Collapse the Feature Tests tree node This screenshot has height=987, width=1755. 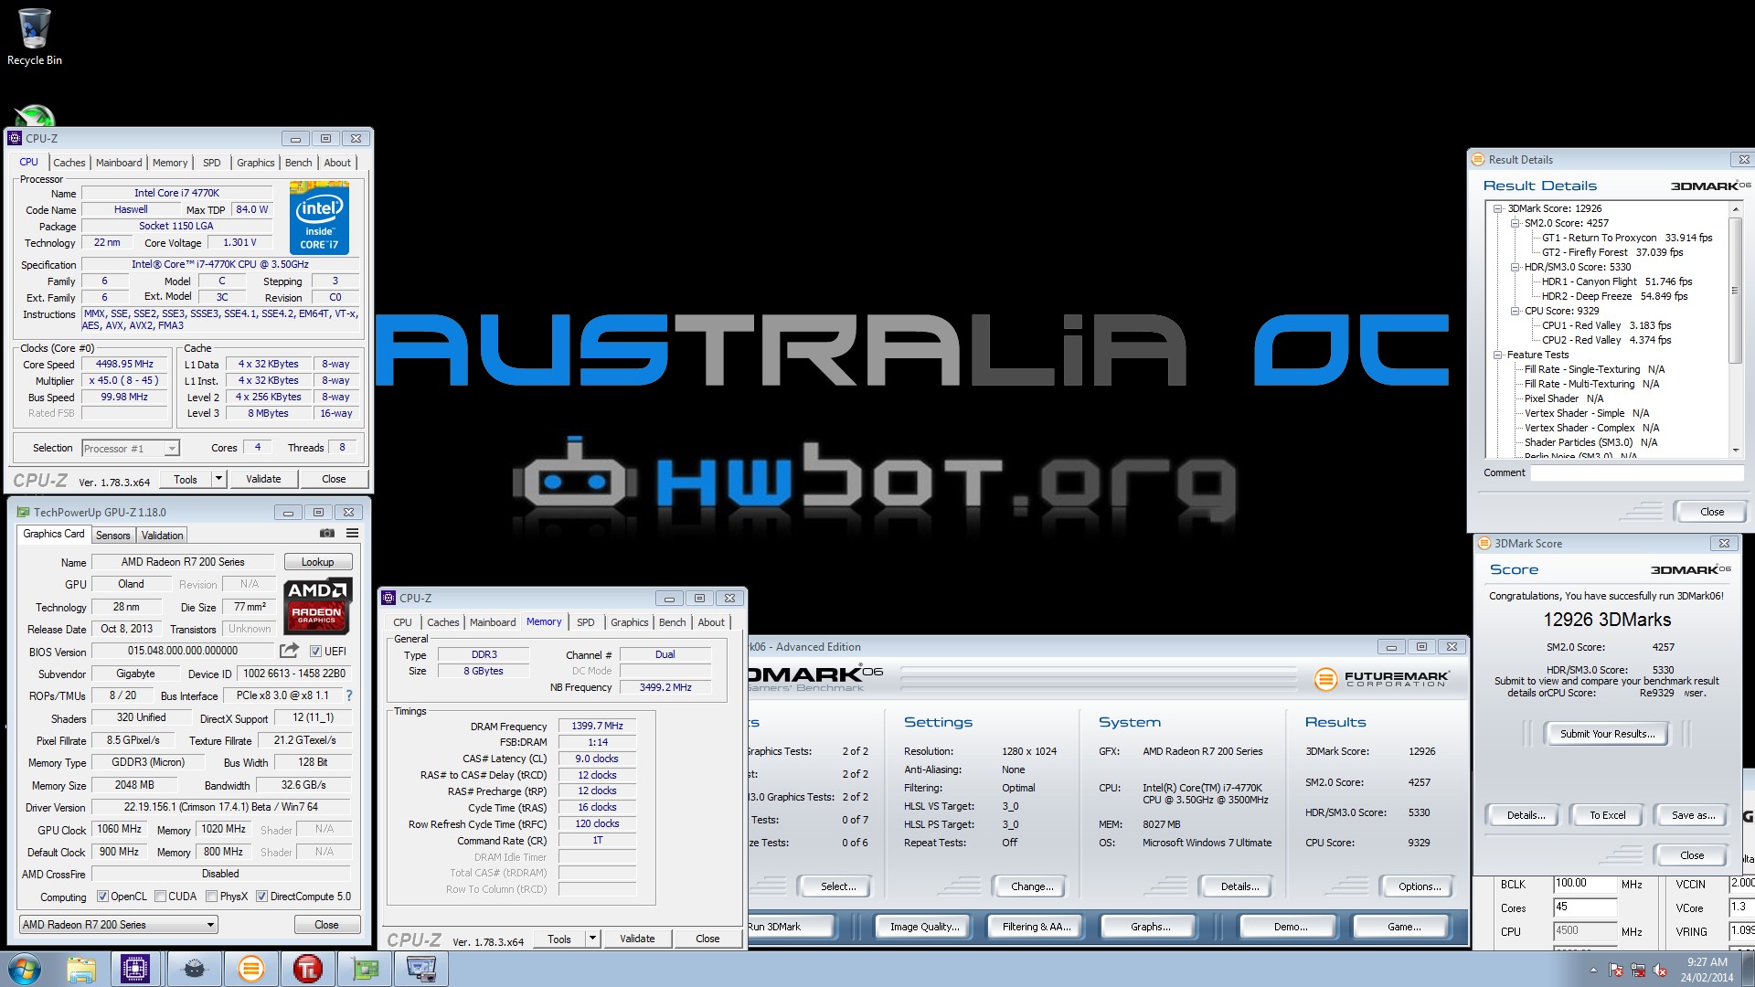point(1497,355)
